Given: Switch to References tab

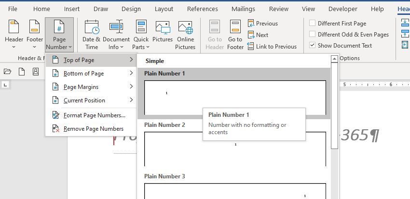Looking at the screenshot, I should tap(203, 9).
